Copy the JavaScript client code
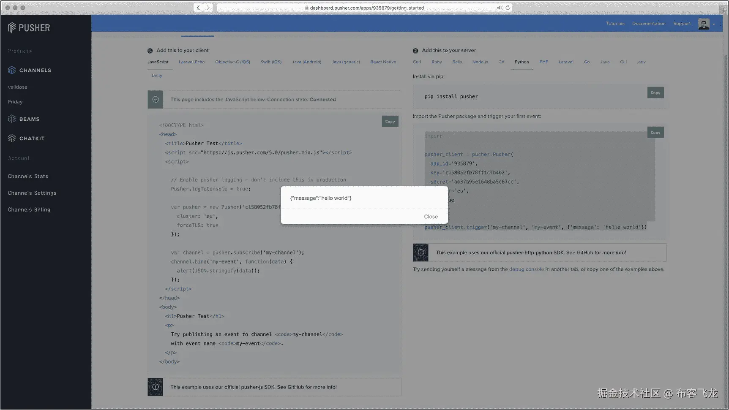The width and height of the screenshot is (729, 410). 390,122
